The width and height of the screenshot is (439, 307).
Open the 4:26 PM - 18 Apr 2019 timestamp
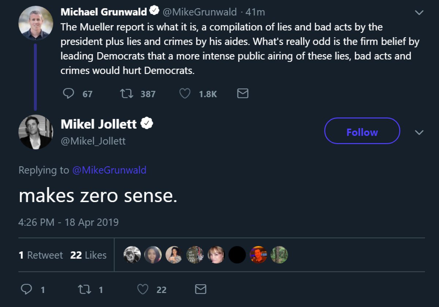pos(68,222)
